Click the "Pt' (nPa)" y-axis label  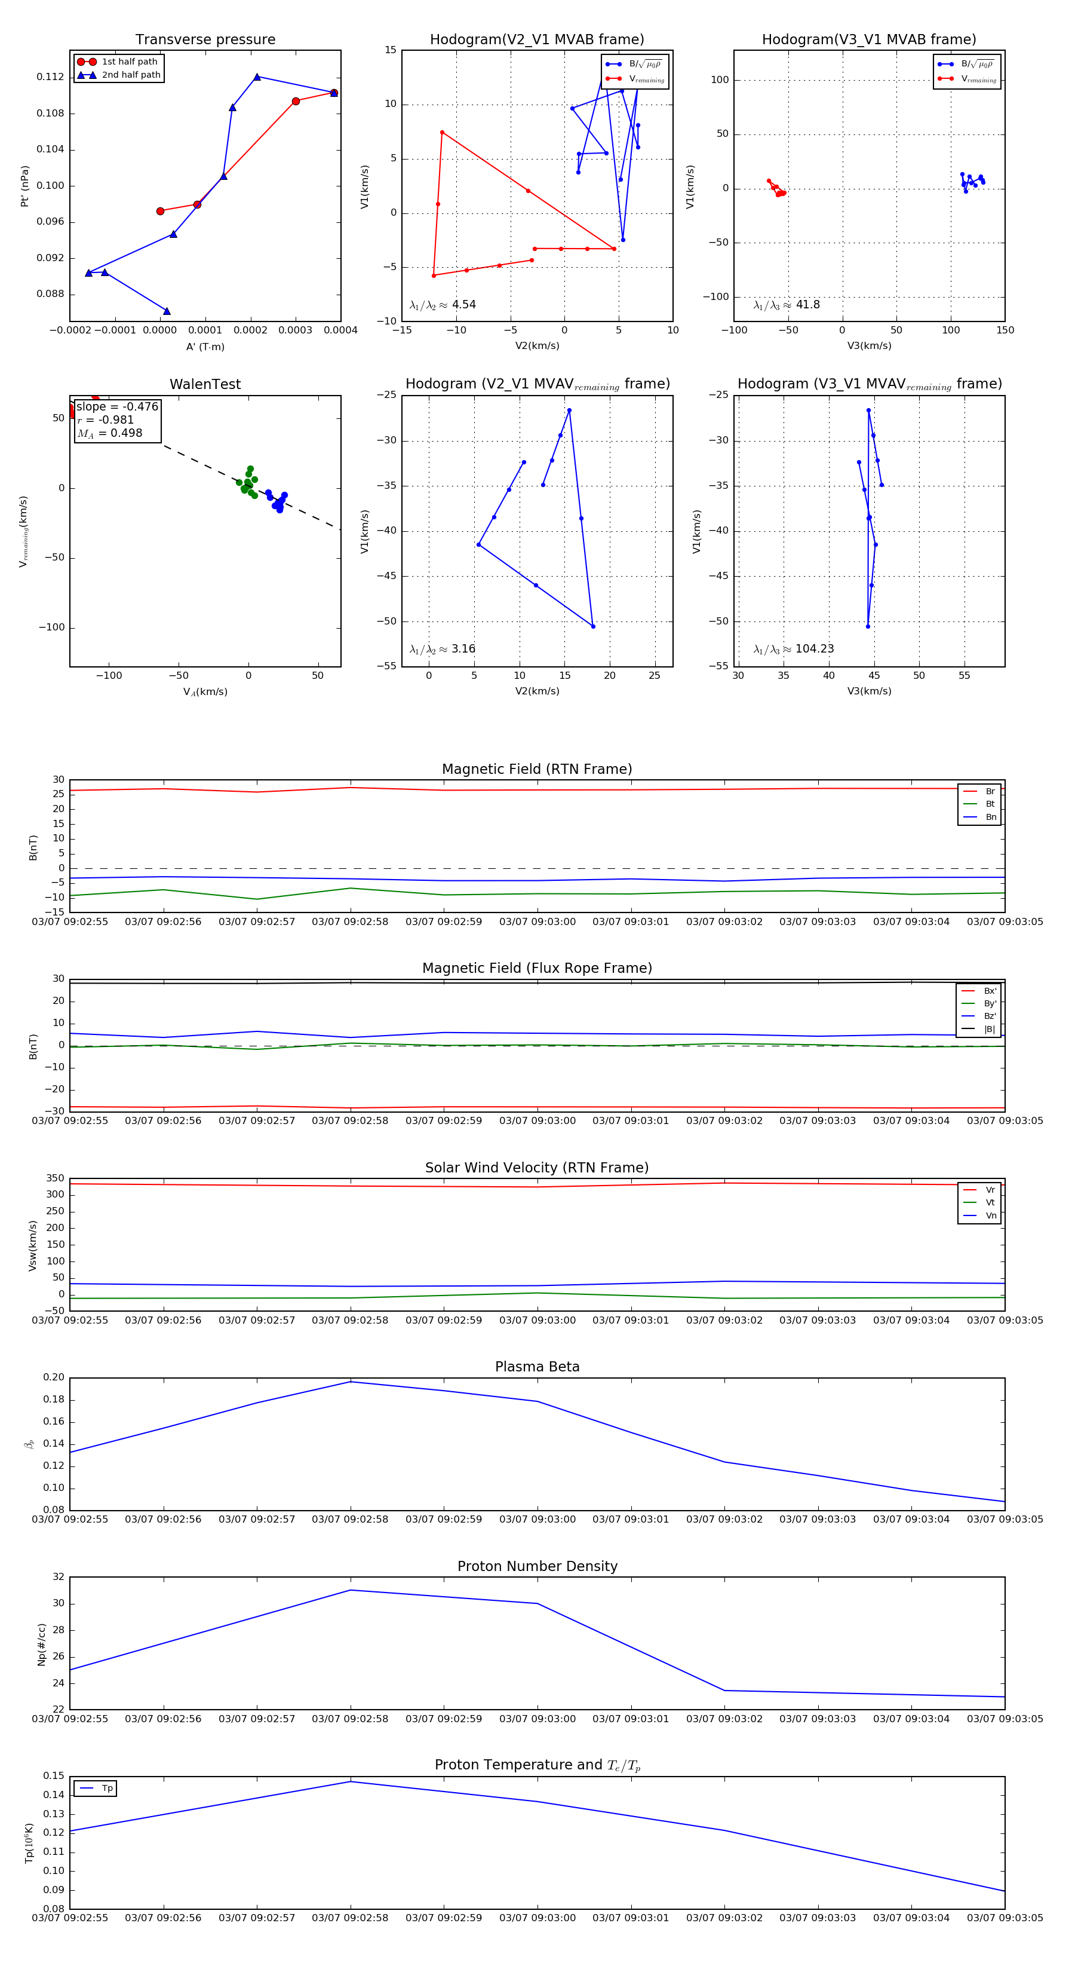click(x=24, y=186)
